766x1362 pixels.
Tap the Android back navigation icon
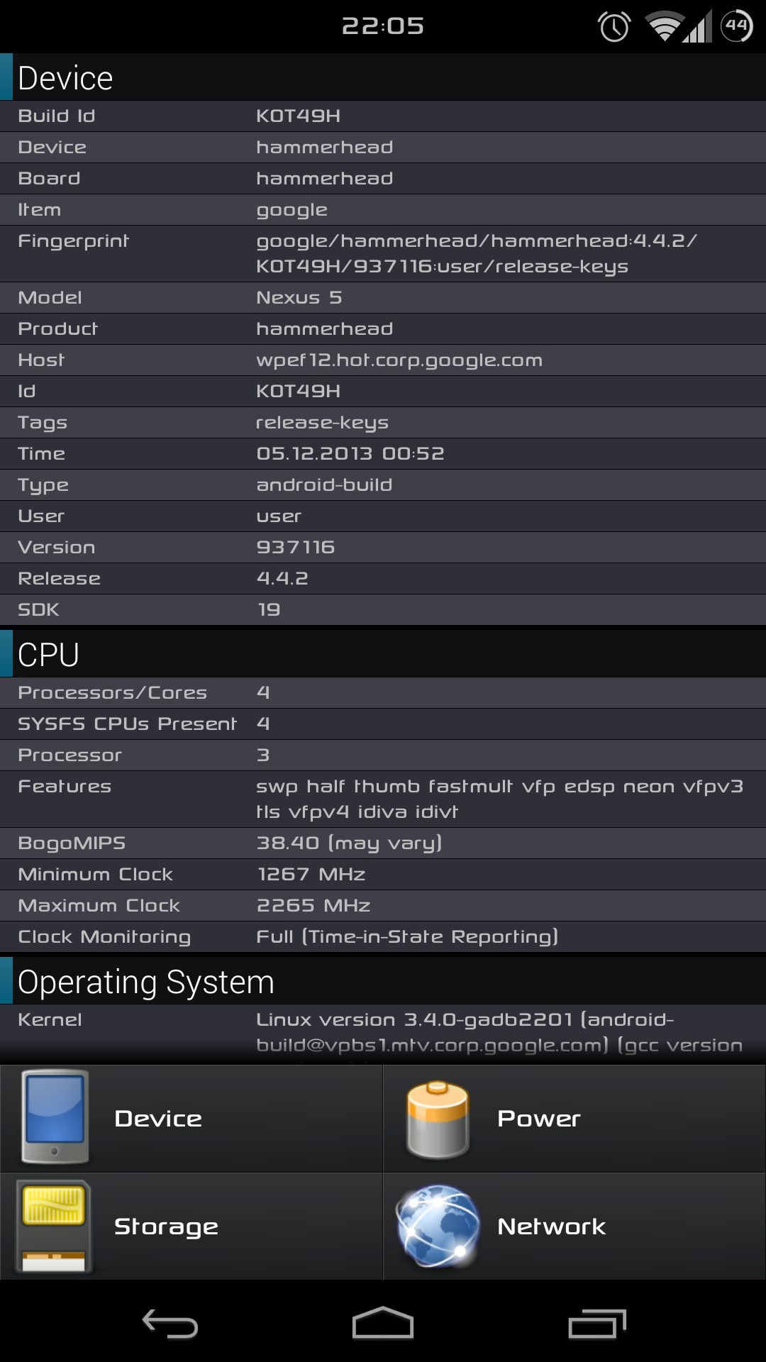tap(170, 1324)
